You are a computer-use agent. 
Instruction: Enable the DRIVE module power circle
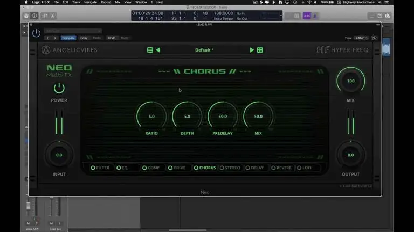(x=170, y=168)
